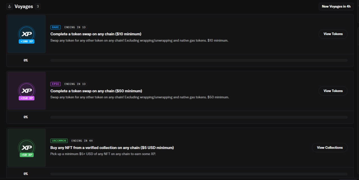Click the progress bar of the Epic voyage
The image size is (359, 180).
coord(199,117)
